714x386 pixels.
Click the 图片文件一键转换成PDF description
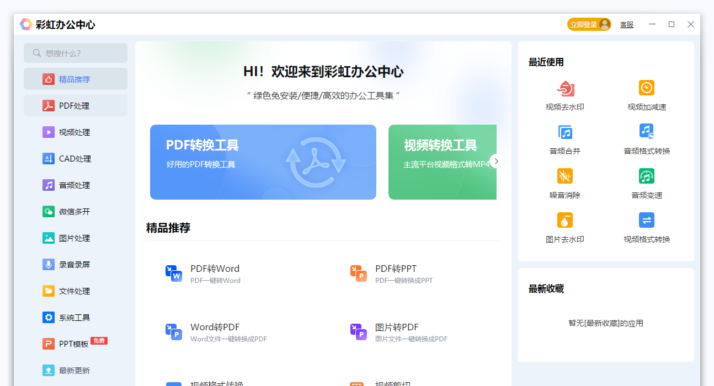[x=411, y=339]
